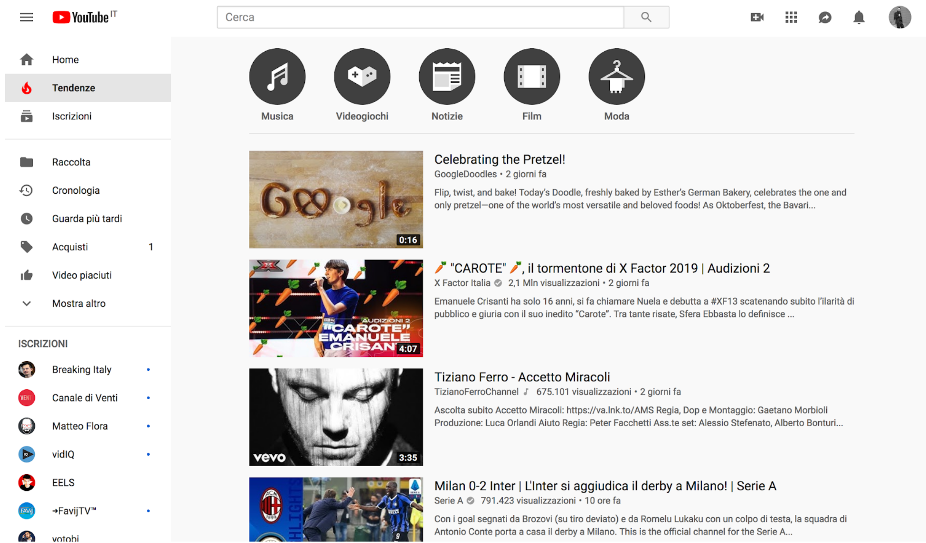
Task: Open the YouTube apps grid
Action: 791,18
